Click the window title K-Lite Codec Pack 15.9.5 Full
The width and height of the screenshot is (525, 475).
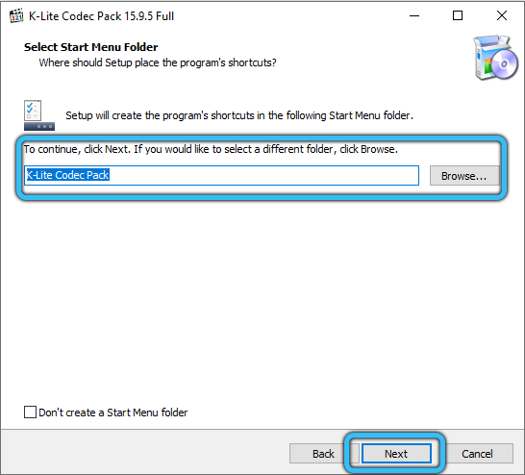tap(102, 16)
